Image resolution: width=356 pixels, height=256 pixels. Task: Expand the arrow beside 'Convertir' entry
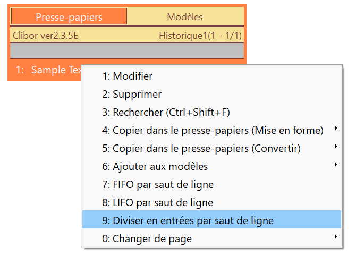[x=336, y=147]
